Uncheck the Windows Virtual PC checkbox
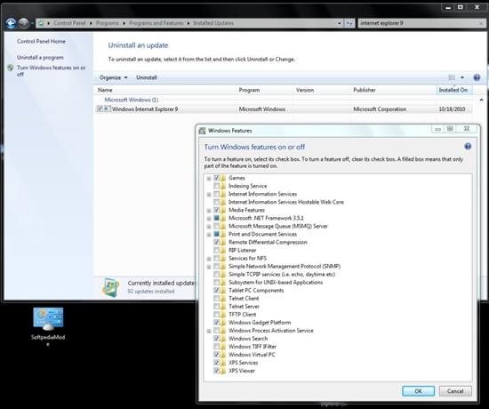The width and height of the screenshot is (489, 409). 216,355
